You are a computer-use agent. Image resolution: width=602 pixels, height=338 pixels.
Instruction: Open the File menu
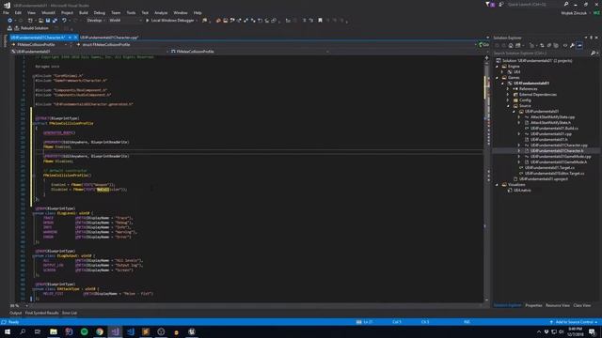coord(6,12)
